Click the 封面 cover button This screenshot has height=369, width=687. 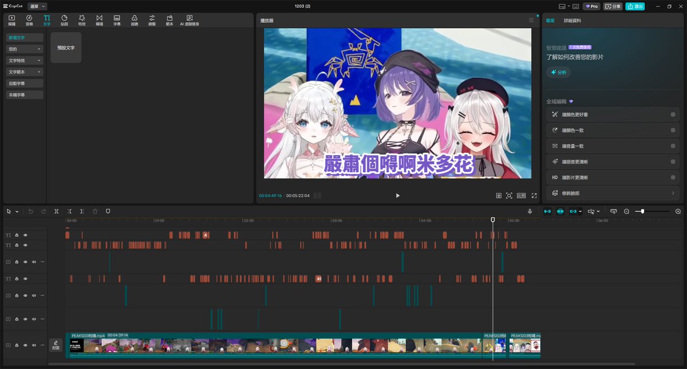56,344
